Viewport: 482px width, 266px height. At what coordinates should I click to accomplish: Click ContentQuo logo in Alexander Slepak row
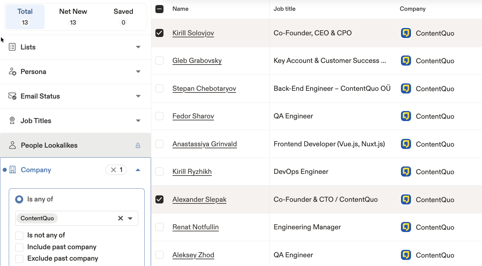click(406, 199)
